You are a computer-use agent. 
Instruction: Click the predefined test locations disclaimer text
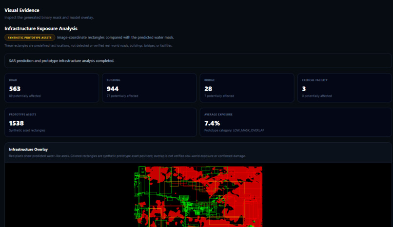pyautogui.click(x=88, y=46)
